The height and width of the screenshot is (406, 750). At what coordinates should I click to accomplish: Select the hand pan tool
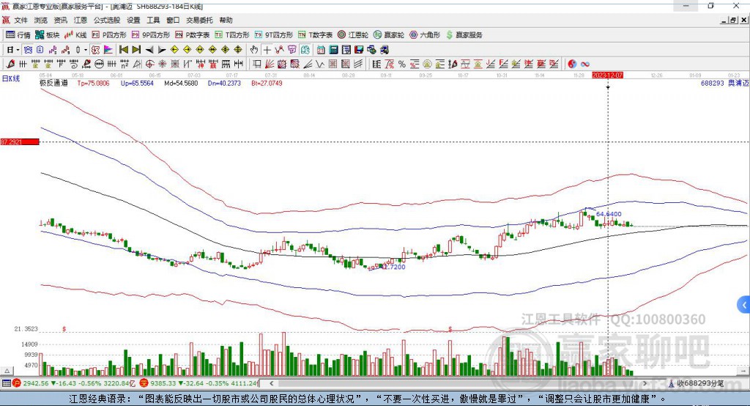[x=254, y=50]
